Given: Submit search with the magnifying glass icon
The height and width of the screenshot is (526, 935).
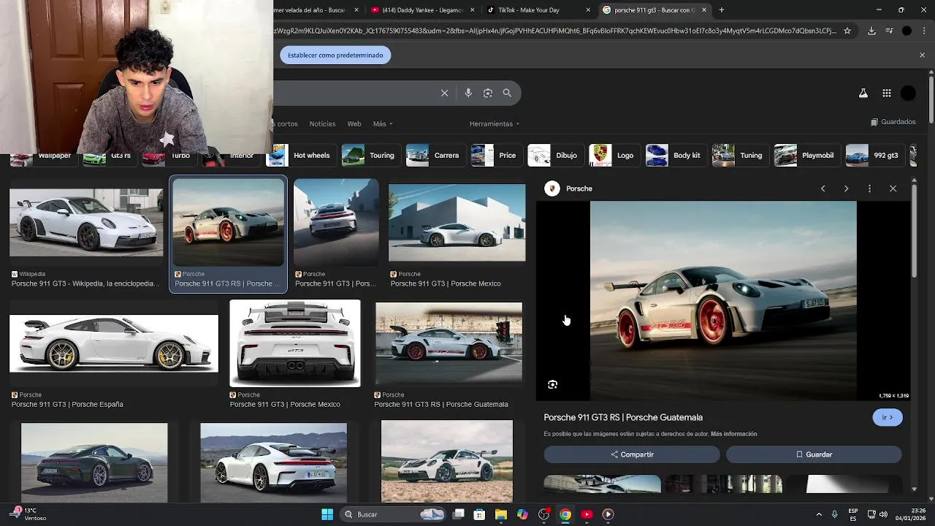Looking at the screenshot, I should click(x=507, y=93).
